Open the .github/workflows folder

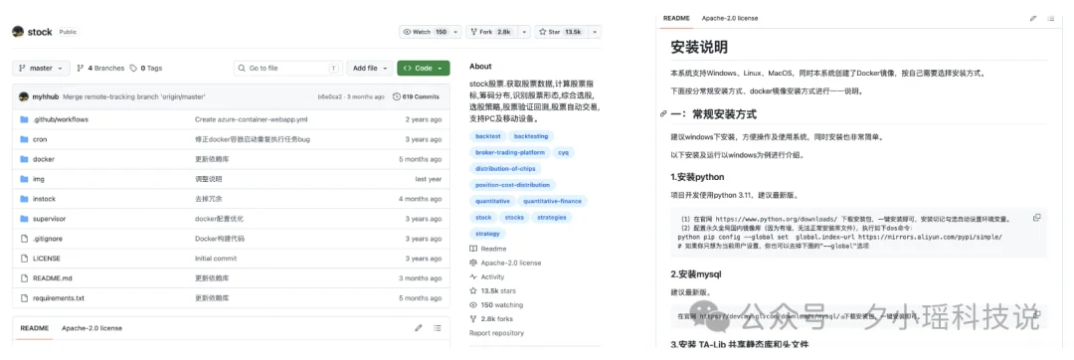click(61, 119)
